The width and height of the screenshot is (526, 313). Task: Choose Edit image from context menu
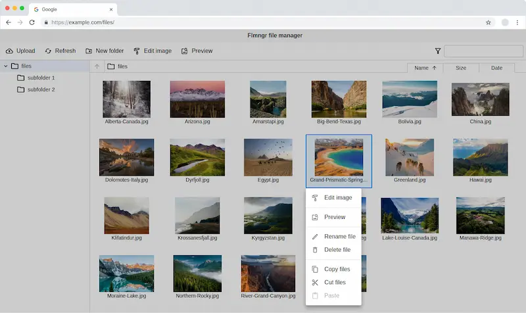(x=334, y=197)
